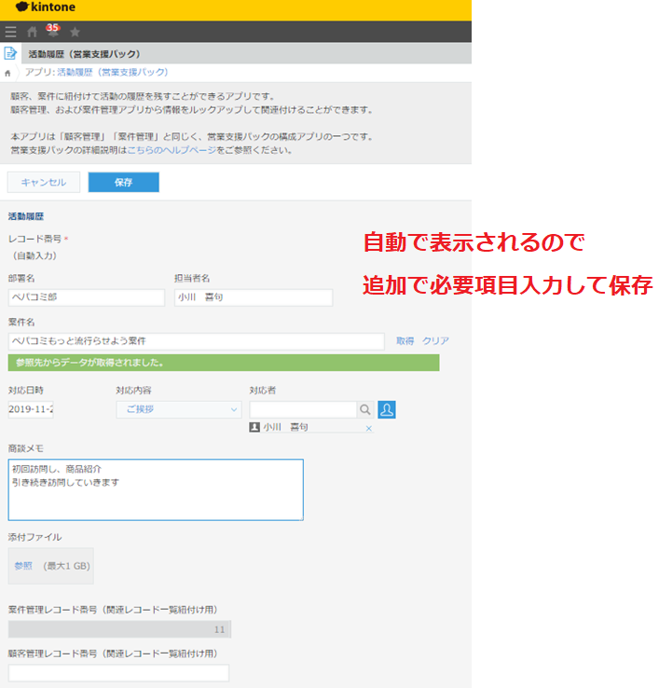The height and width of the screenshot is (688, 659).
Task: Click the キャンセル button
Action: pyautogui.click(x=44, y=182)
